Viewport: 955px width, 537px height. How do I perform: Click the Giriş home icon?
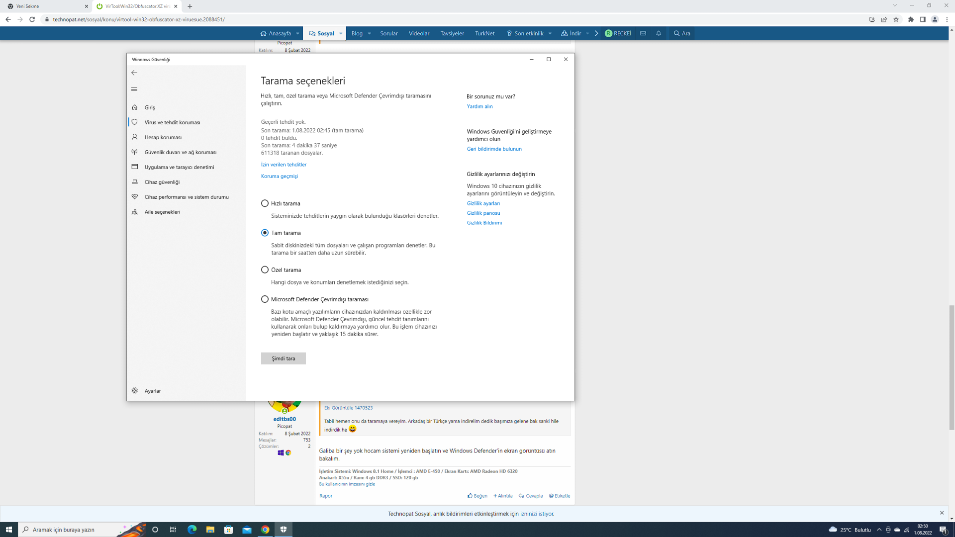click(x=135, y=107)
